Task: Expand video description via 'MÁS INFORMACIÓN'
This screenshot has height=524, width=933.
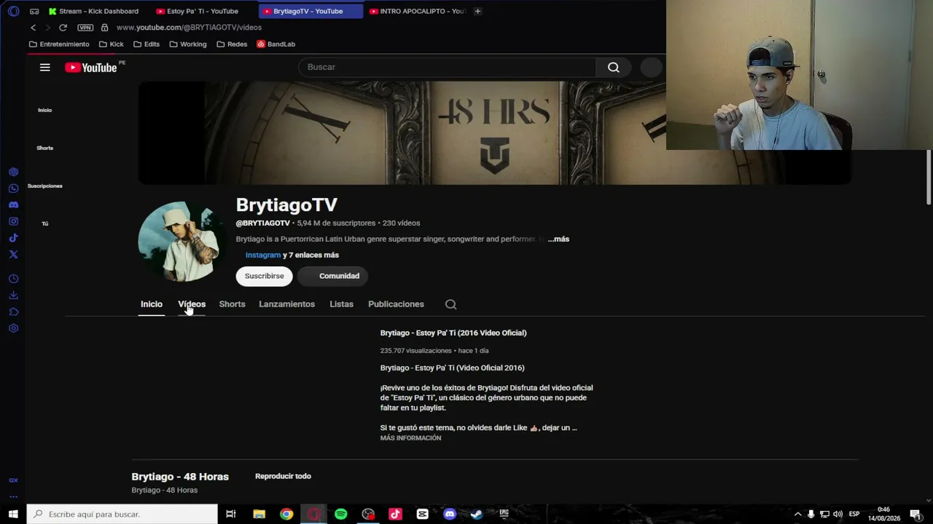Action: pyautogui.click(x=410, y=438)
